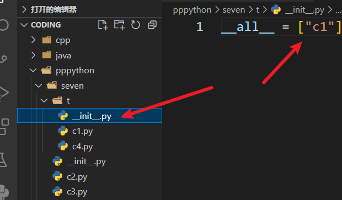
Task: Open the Python icon in activity bar
Action: (4, 192)
